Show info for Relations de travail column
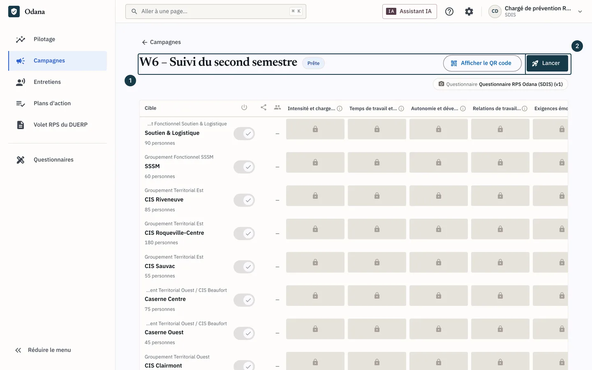The width and height of the screenshot is (592, 370). click(x=525, y=109)
